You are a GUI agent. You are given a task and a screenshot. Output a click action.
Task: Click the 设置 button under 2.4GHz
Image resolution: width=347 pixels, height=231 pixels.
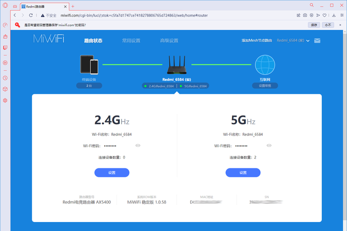(x=112, y=173)
